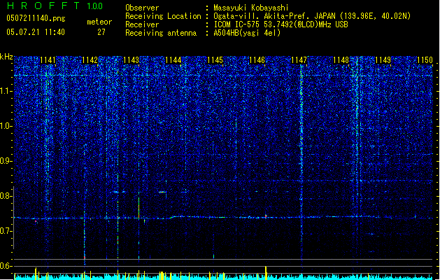The image size is (440, 280).
Task: Click the 'Receiving antenna' label
Action: [161, 33]
